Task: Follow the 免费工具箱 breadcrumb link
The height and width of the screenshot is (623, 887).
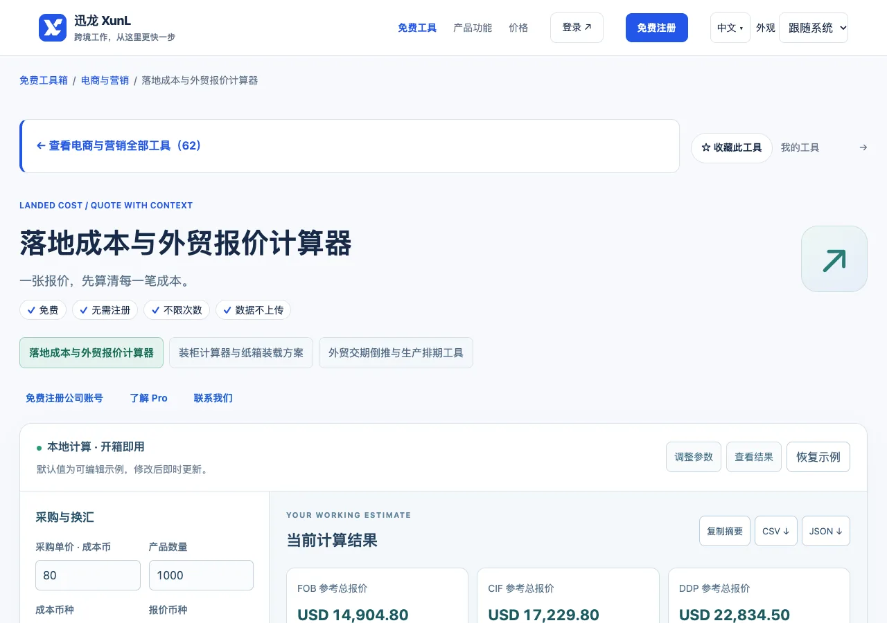Action: [x=44, y=80]
